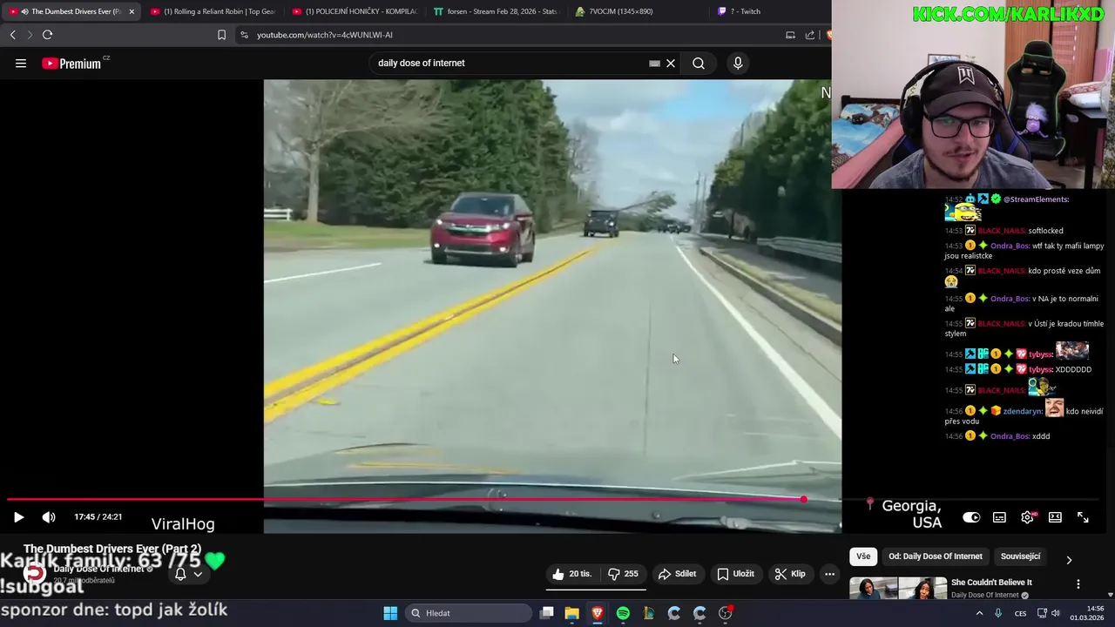Switch player to theater mode
This screenshot has width=1115, height=627.
[x=1055, y=517]
